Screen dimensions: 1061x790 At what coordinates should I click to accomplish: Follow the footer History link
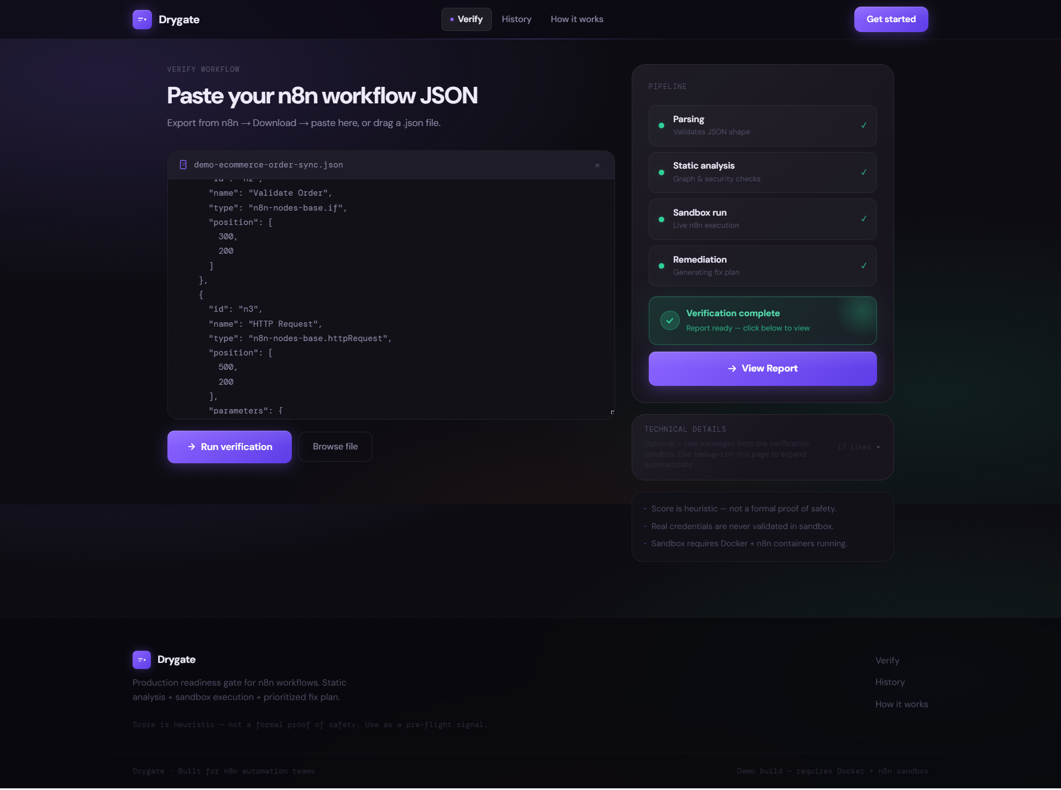[890, 682]
